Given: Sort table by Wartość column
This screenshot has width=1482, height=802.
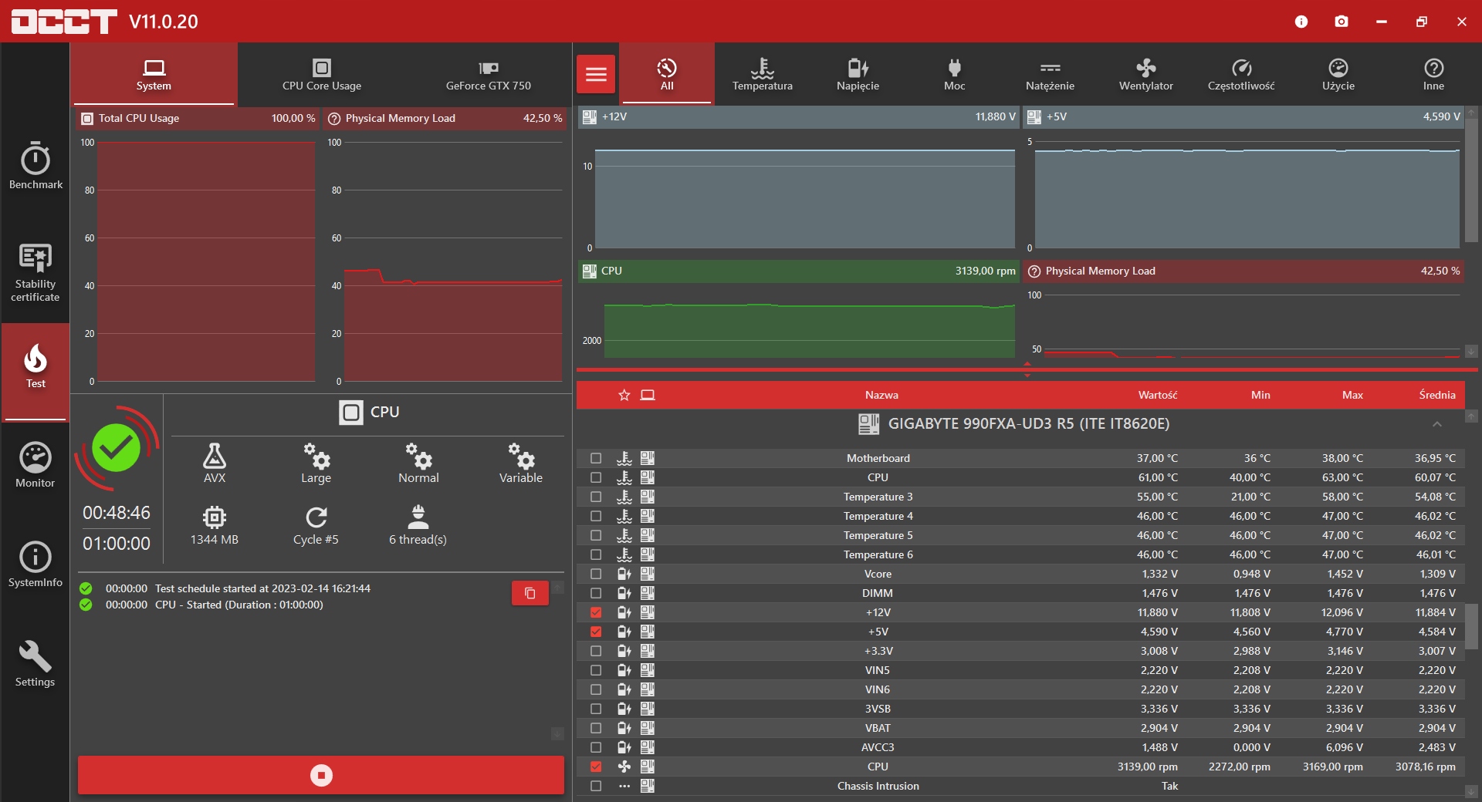Looking at the screenshot, I should (x=1158, y=395).
